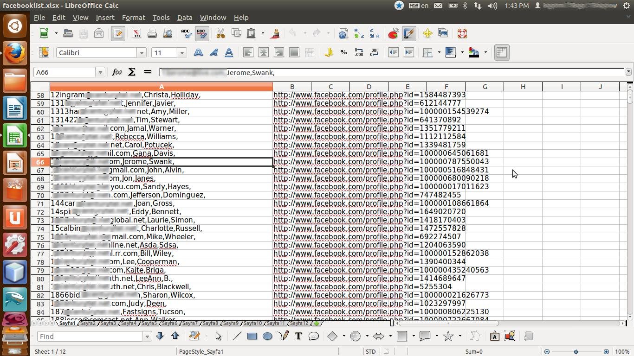Image resolution: width=634 pixels, height=356 pixels.
Task: Open the Data menu
Action: coord(184,18)
